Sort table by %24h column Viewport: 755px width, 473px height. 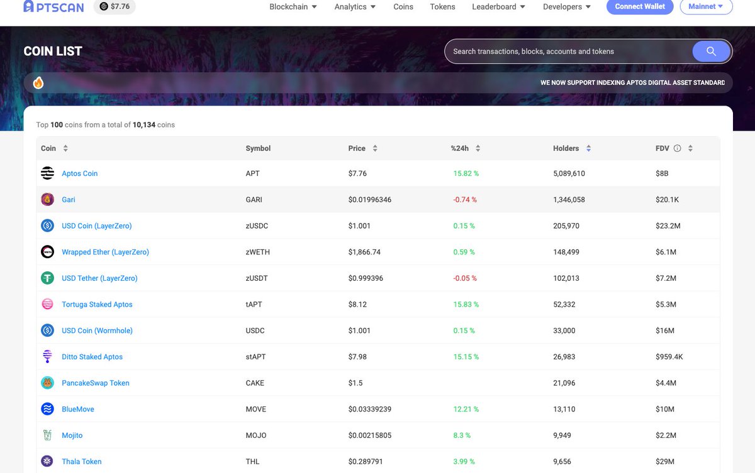click(478, 149)
